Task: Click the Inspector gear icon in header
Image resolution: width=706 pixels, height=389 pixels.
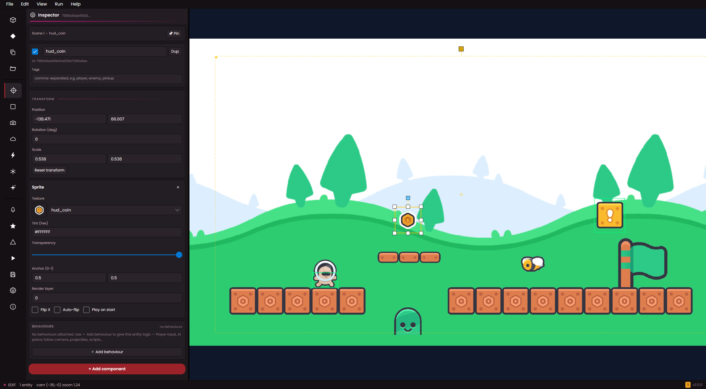Action: click(x=33, y=15)
